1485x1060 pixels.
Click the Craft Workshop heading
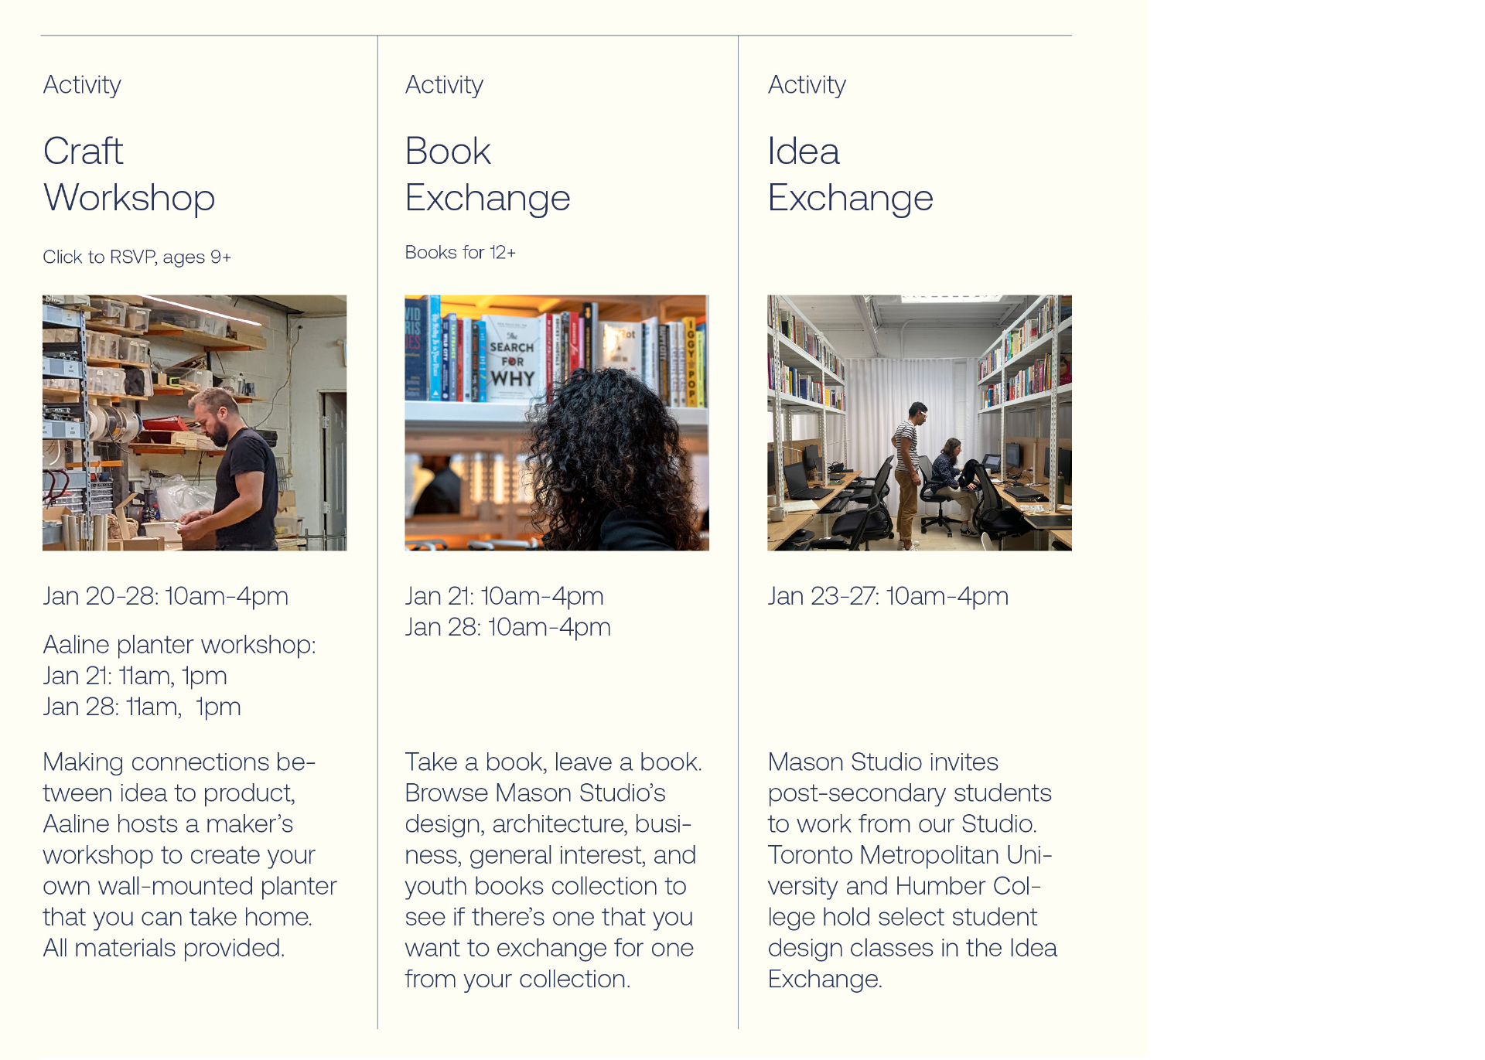[x=129, y=174]
